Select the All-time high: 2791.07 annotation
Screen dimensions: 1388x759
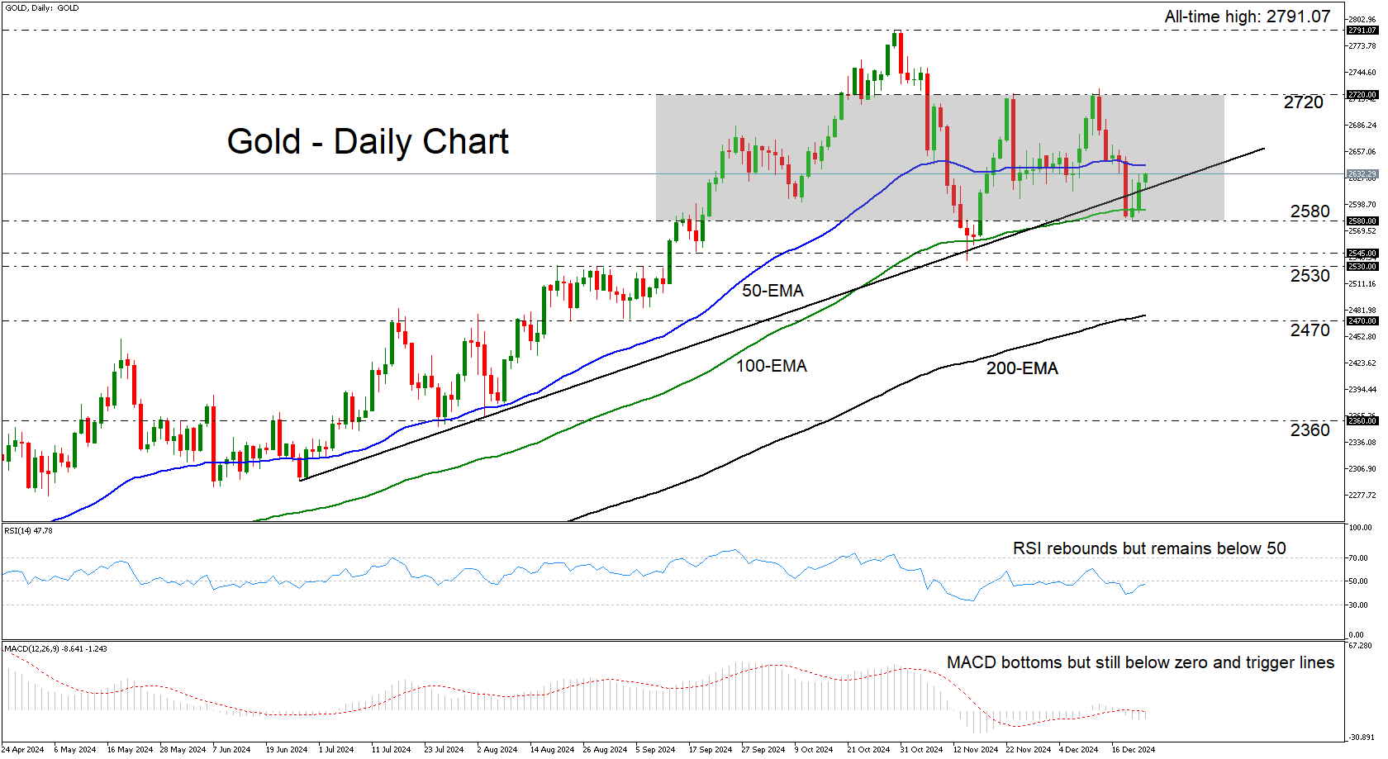[x=1247, y=17]
